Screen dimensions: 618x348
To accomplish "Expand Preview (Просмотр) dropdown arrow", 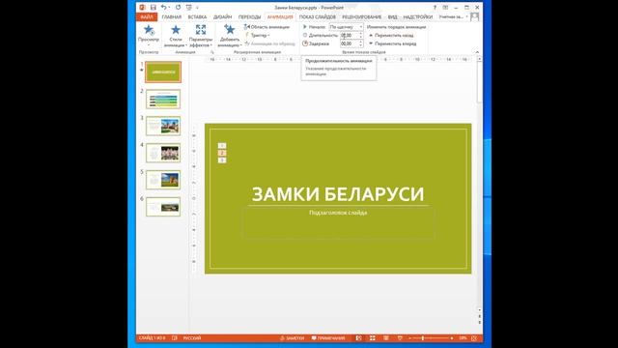I will click(149, 44).
